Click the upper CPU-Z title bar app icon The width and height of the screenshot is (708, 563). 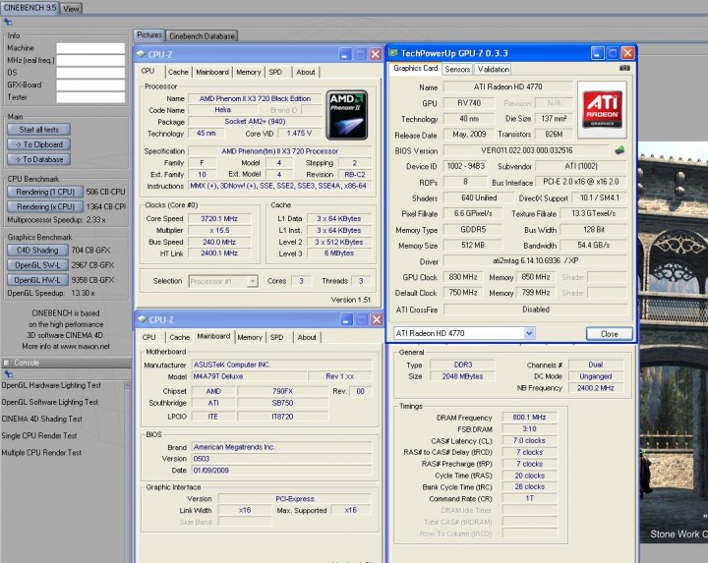[142, 55]
